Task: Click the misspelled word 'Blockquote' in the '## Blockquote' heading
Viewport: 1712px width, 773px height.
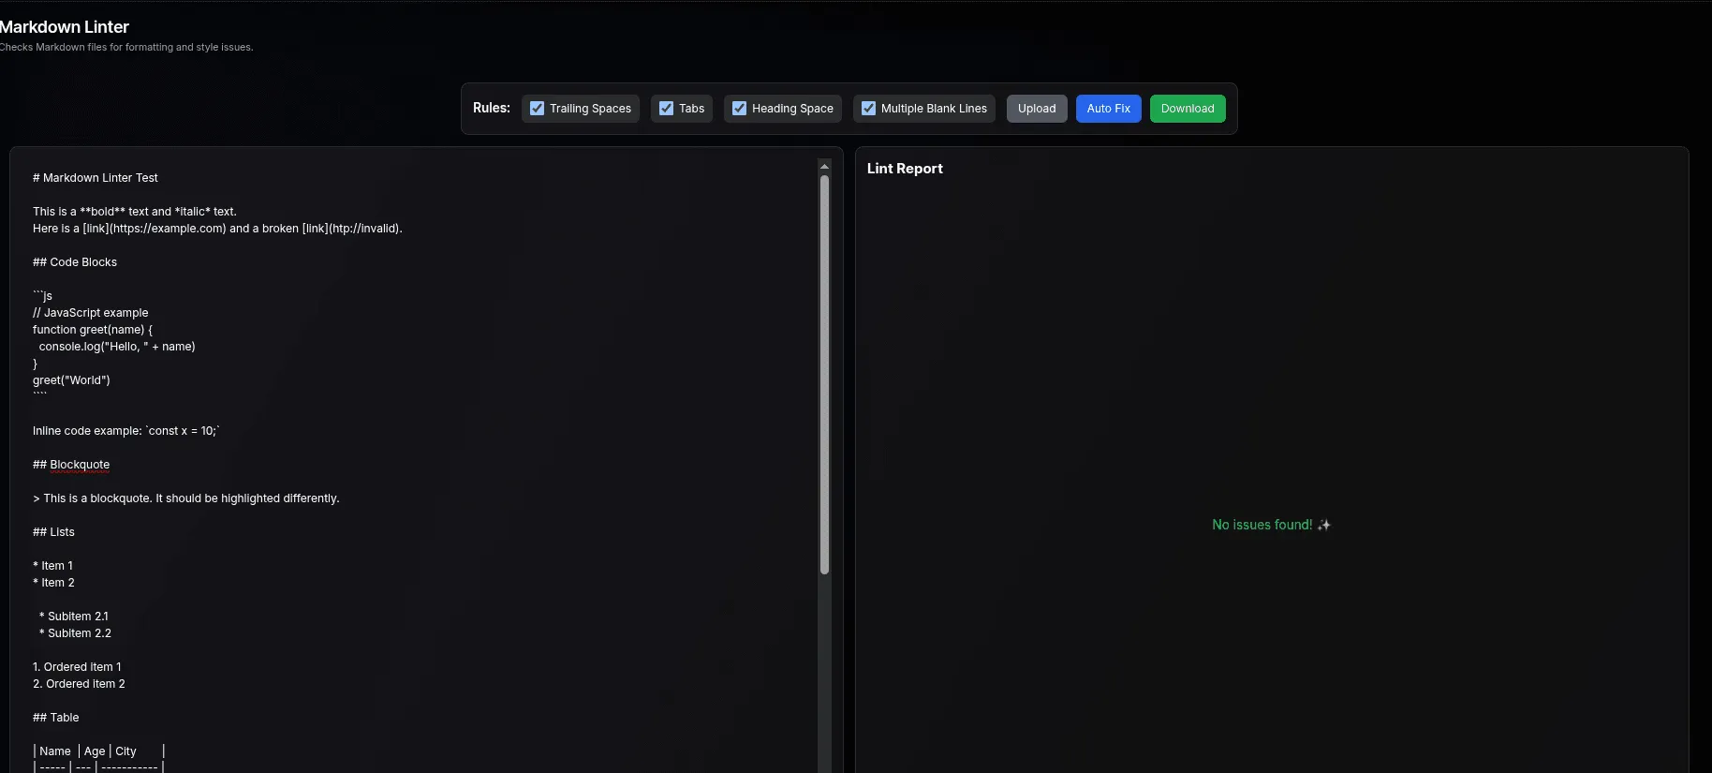Action: [80, 465]
